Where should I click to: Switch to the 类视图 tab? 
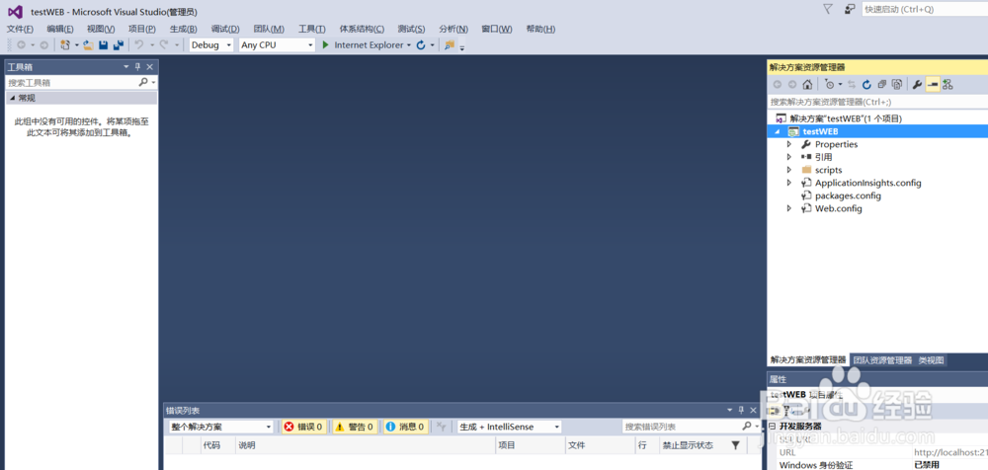(931, 360)
